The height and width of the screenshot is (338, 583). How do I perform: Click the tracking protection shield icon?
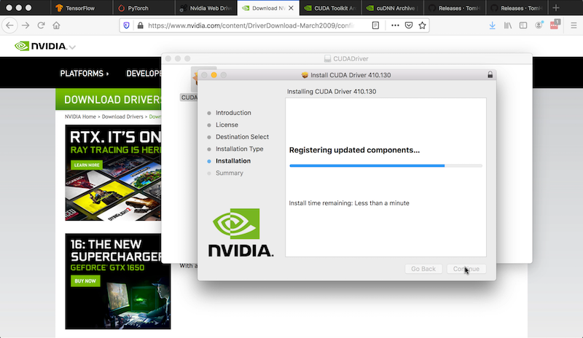[x=126, y=25]
